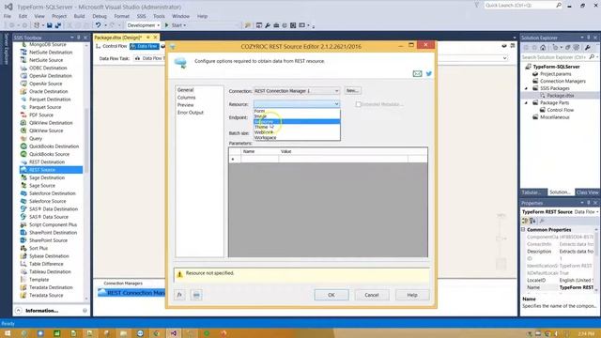Click the Cancel button
Image resolution: width=601 pixels, height=338 pixels.
[x=372, y=295]
